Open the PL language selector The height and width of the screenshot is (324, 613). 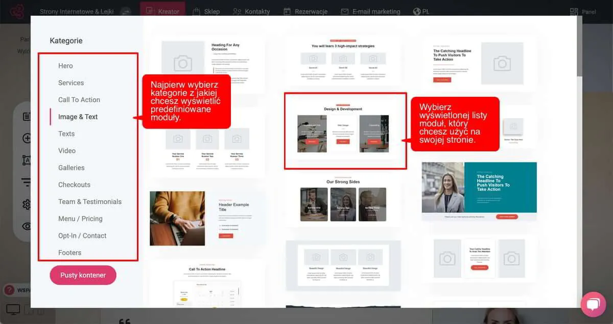tap(421, 11)
